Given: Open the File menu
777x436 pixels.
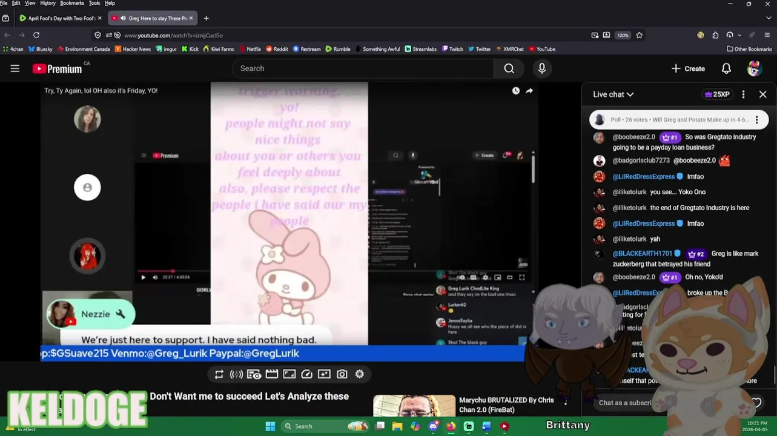Looking at the screenshot, I should pos(4,3).
